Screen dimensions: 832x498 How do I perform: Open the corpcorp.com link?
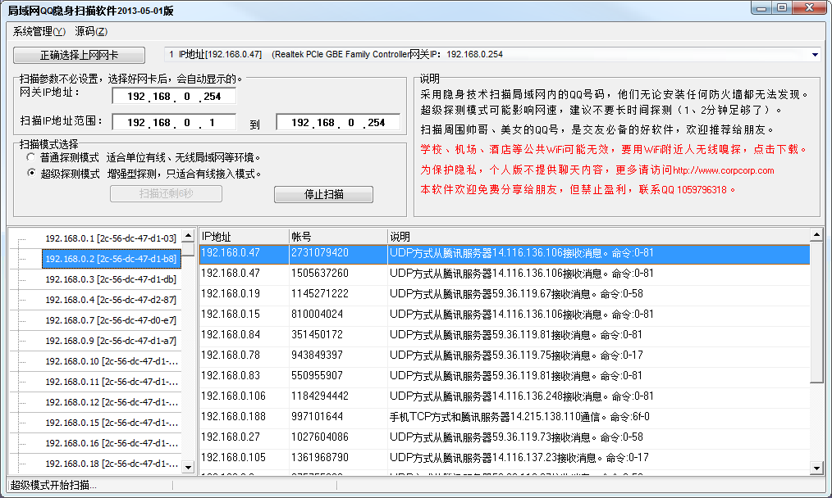723,170
